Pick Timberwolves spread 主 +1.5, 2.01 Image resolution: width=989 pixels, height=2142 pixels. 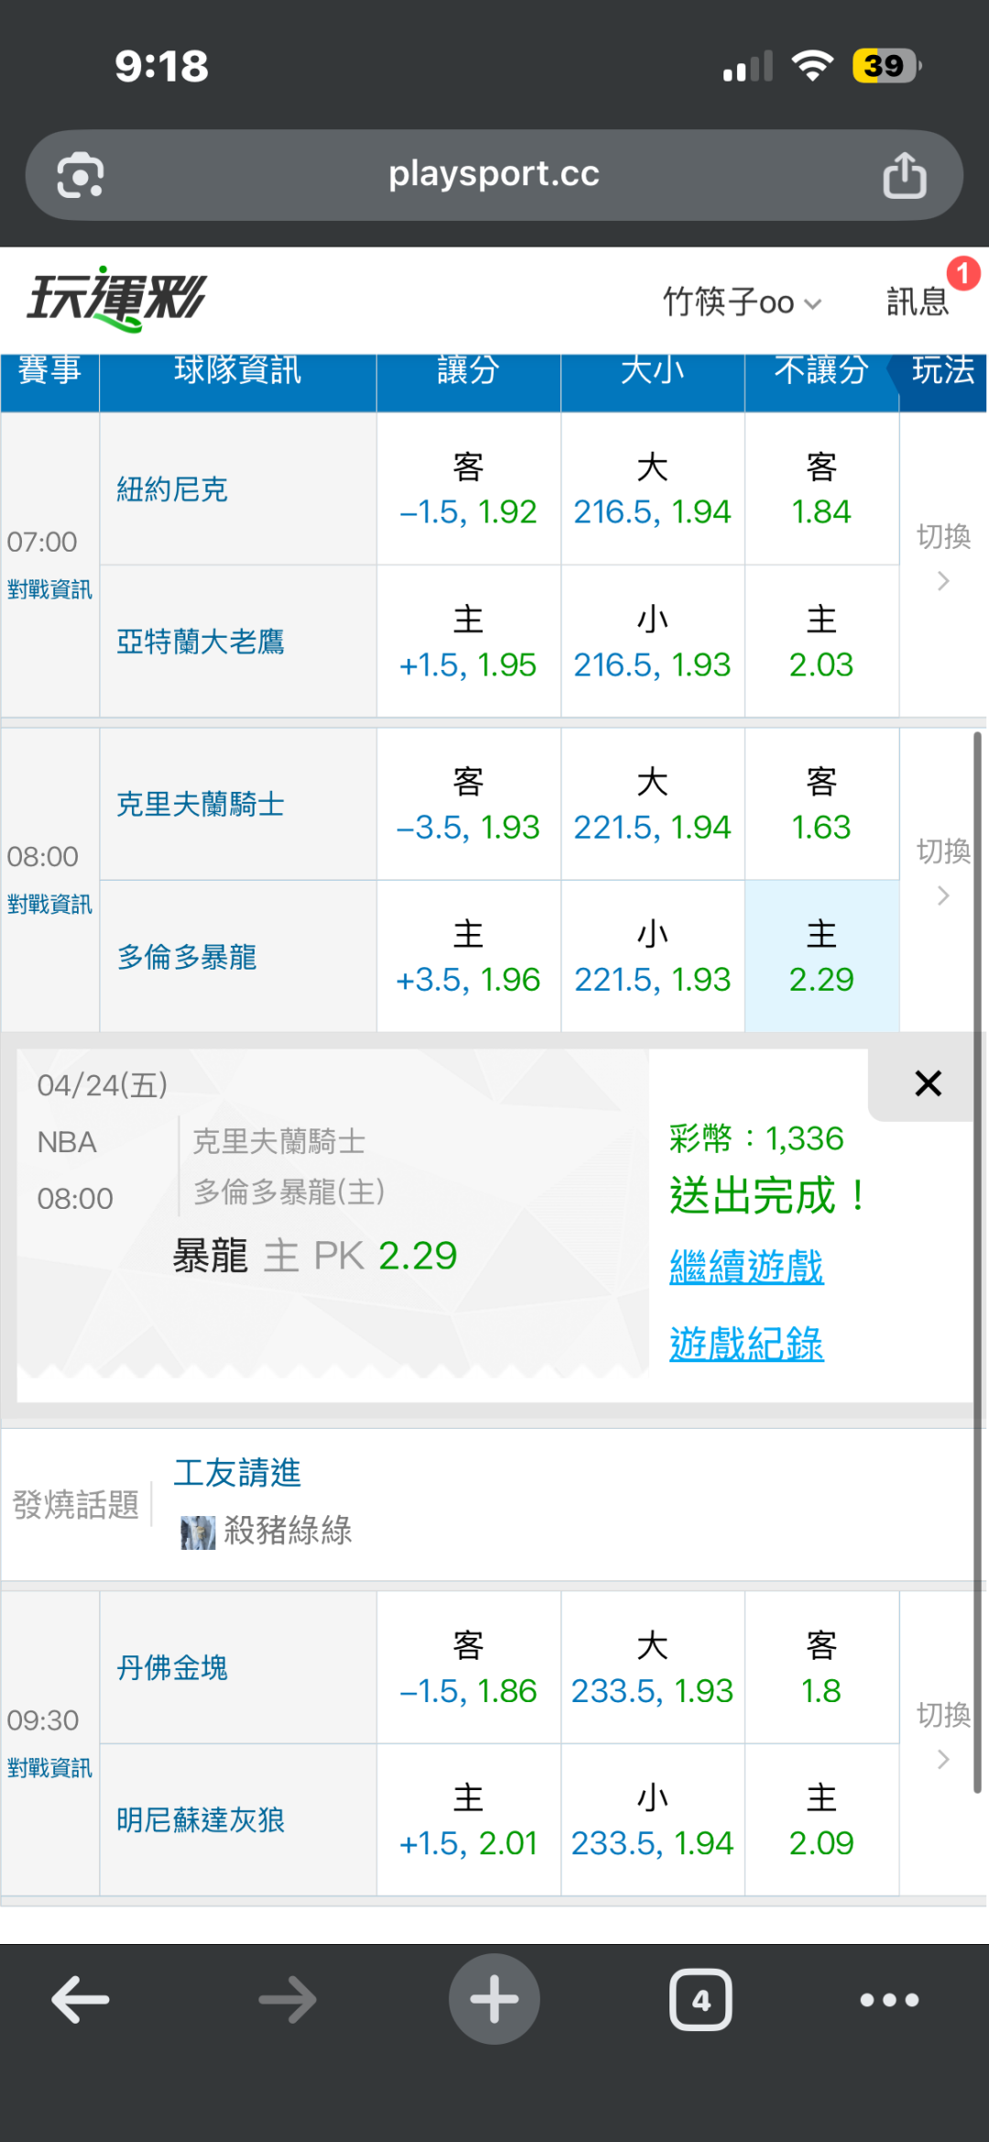coord(468,1820)
